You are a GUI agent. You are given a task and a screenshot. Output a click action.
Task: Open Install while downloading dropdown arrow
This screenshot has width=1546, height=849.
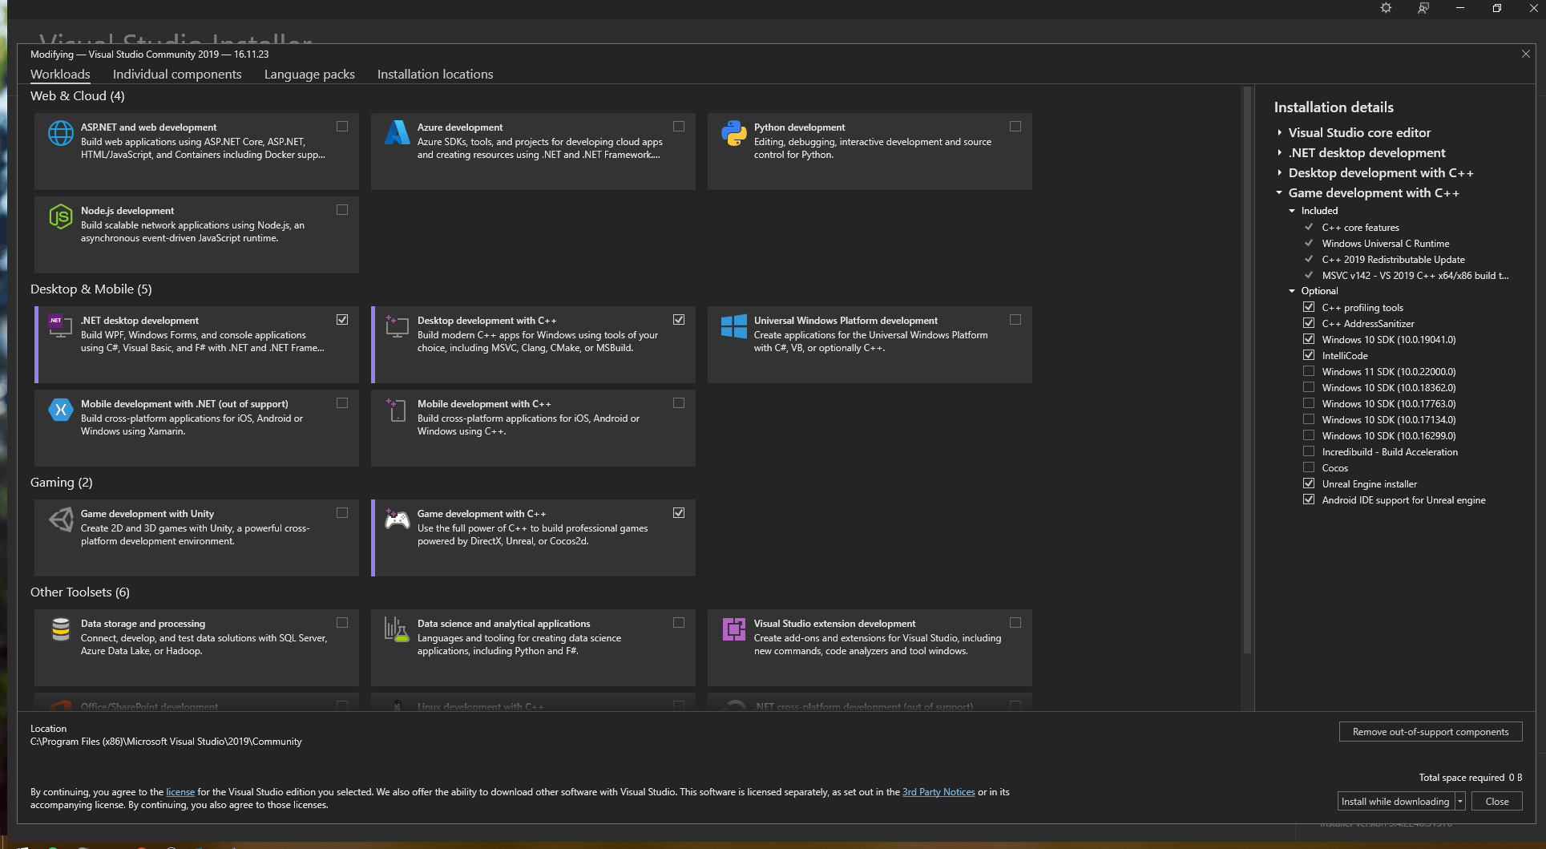(1460, 801)
